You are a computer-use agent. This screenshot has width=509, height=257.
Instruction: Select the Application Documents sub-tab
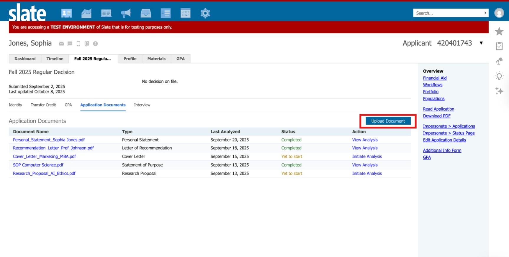click(x=103, y=105)
